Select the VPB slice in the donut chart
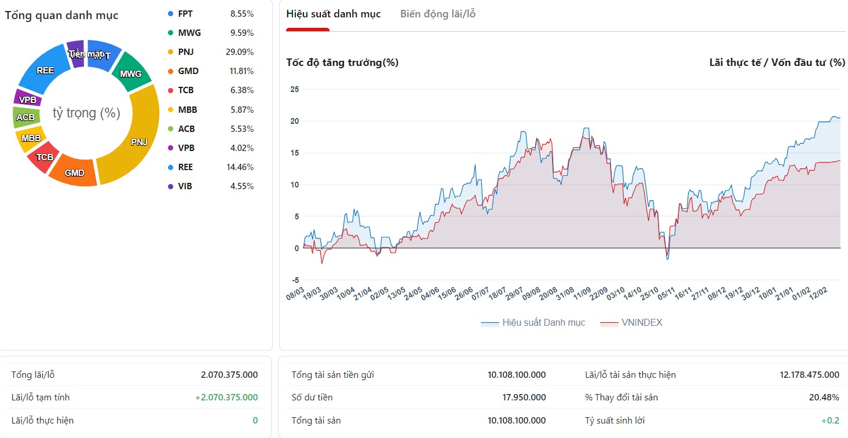 (x=27, y=100)
